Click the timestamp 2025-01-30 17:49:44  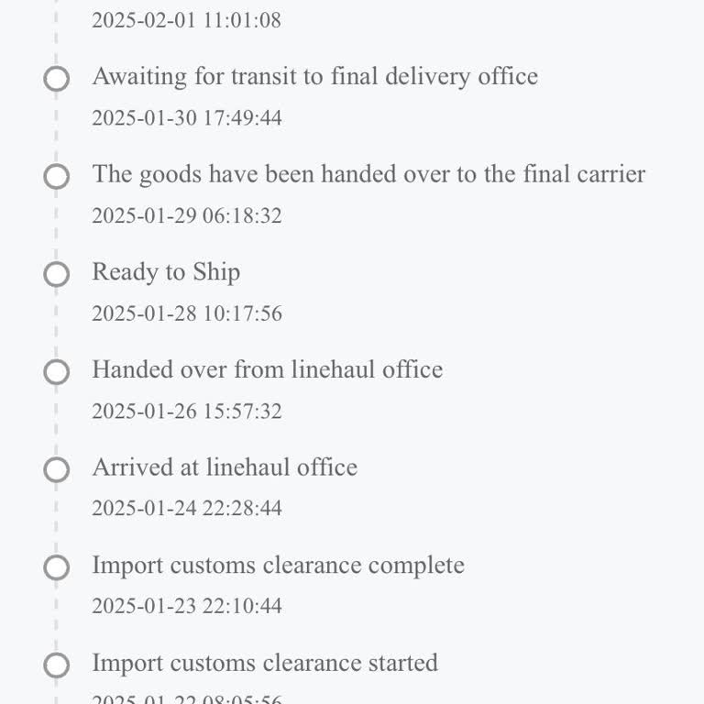pos(186,118)
